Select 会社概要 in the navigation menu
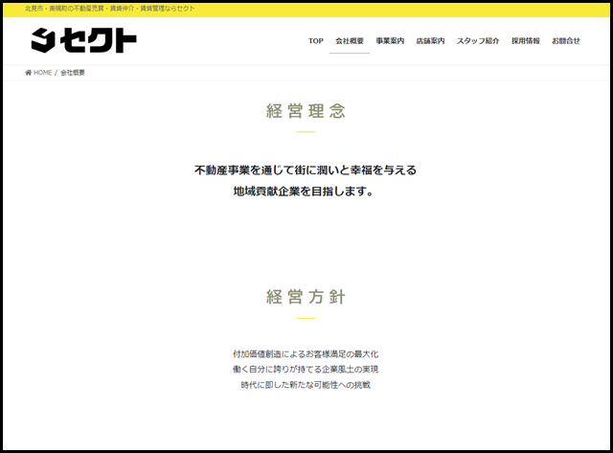The width and height of the screenshot is (613, 453). (350, 40)
